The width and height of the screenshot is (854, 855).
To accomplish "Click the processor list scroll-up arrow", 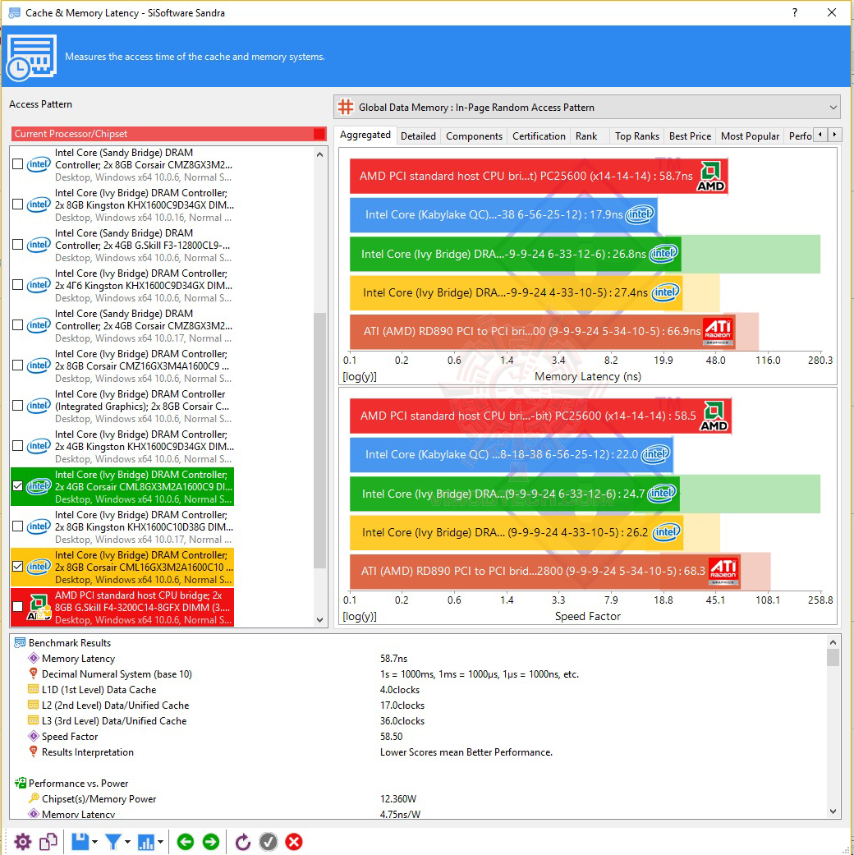I will click(320, 154).
